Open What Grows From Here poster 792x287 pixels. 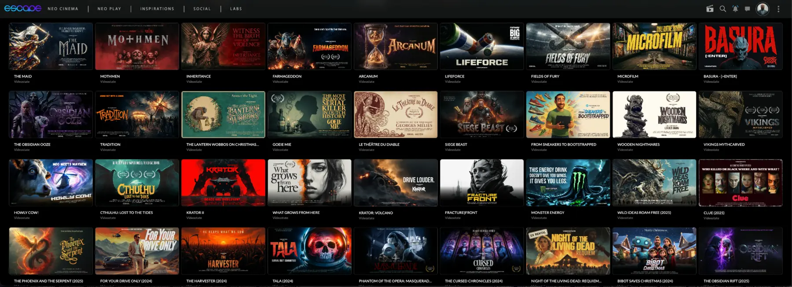point(310,183)
